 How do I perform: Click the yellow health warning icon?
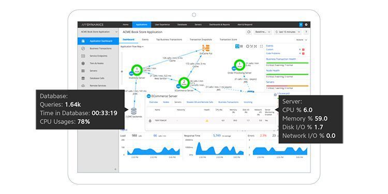pos(207,121)
